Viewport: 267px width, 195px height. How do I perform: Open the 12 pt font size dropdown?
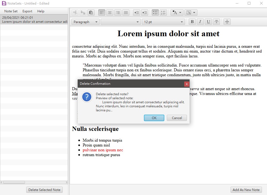(163, 22)
